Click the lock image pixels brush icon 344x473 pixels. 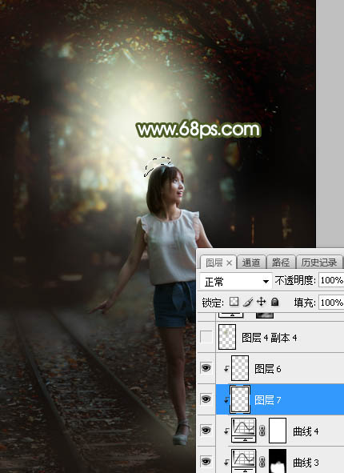tap(248, 302)
